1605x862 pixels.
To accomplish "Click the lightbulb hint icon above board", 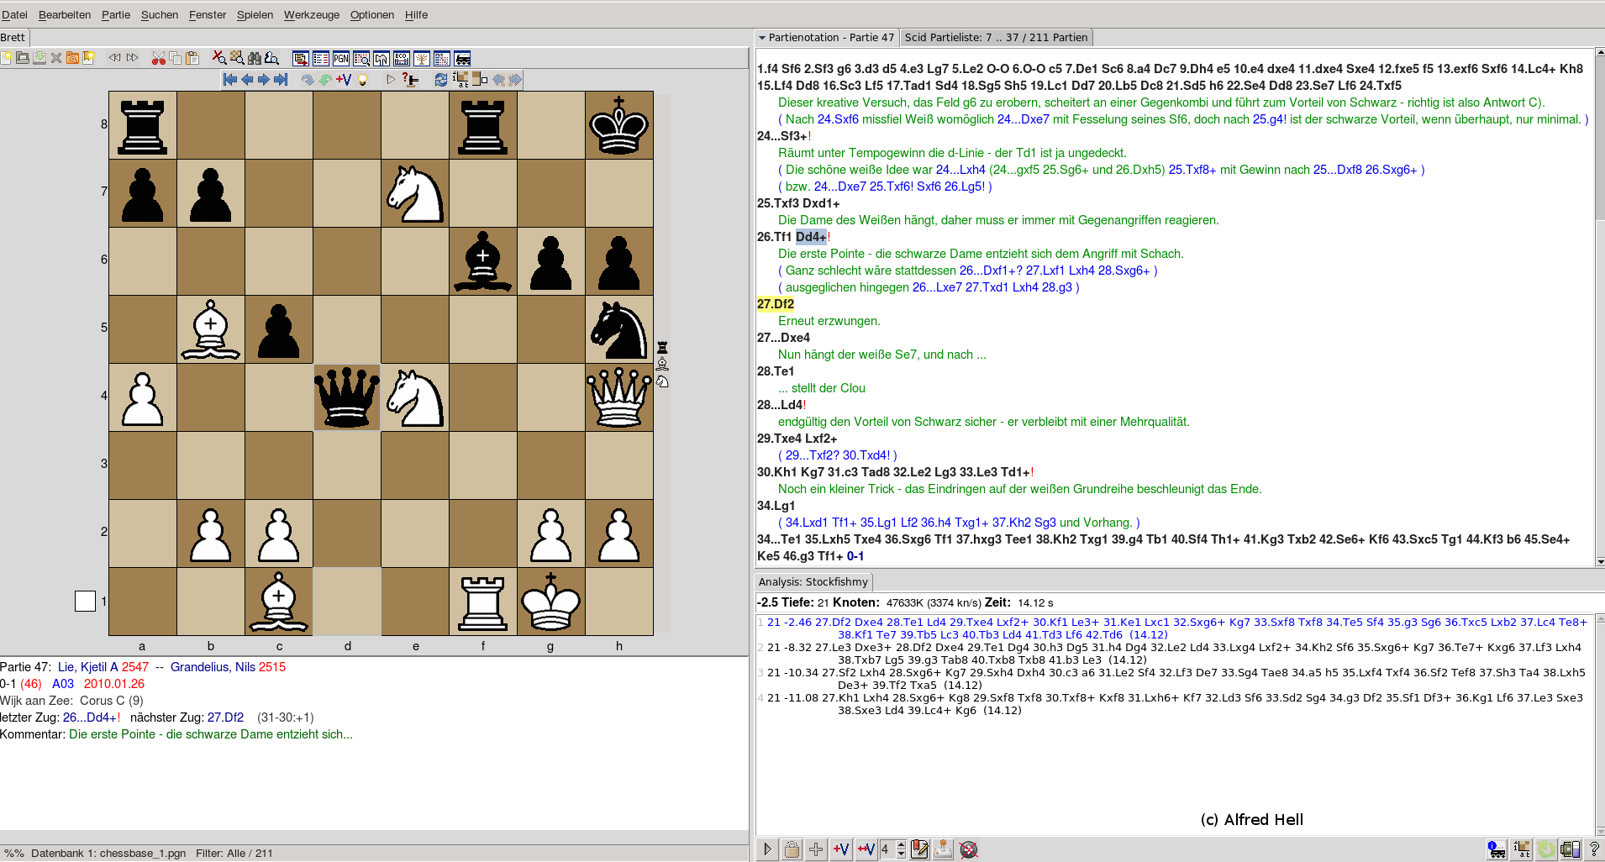I will click(x=363, y=80).
